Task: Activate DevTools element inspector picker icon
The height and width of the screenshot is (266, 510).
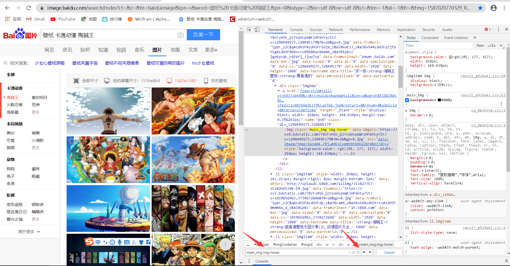Action: tap(249, 30)
